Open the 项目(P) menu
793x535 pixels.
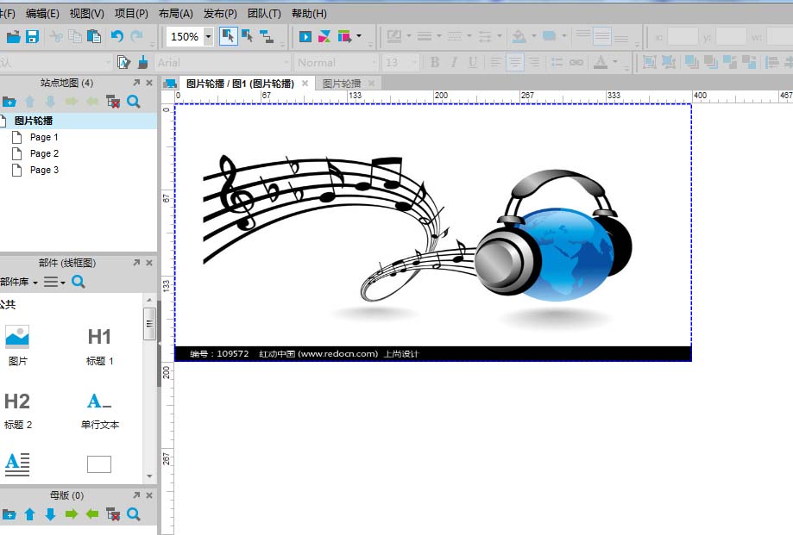click(131, 14)
